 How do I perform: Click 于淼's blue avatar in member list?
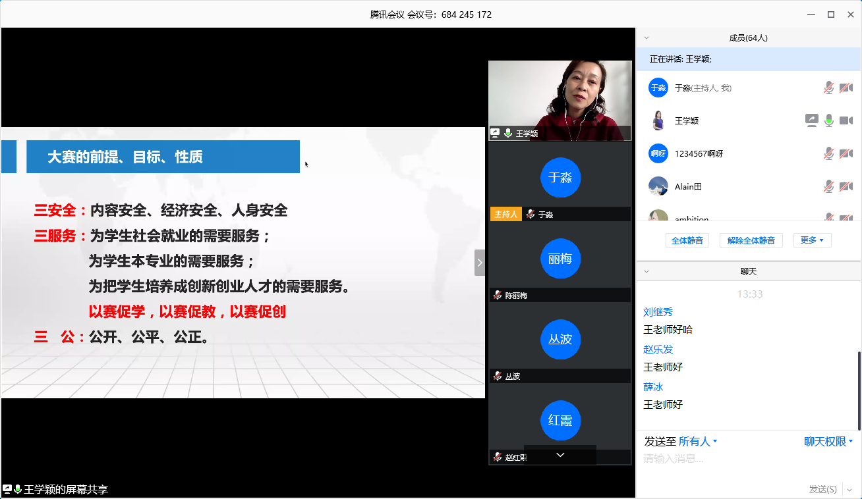(658, 88)
